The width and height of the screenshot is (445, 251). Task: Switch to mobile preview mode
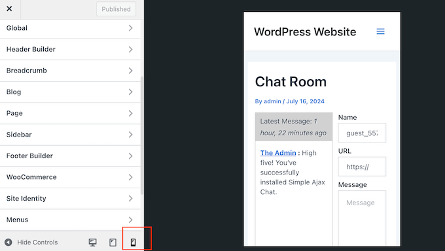pos(133,243)
